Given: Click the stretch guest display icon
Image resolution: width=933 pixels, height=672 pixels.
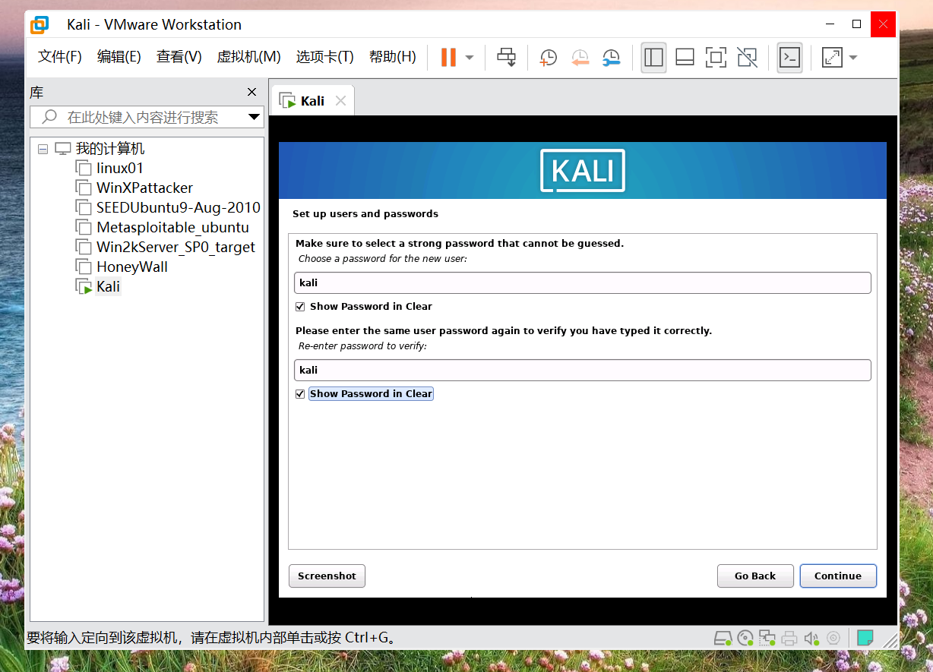Looking at the screenshot, I should (832, 57).
